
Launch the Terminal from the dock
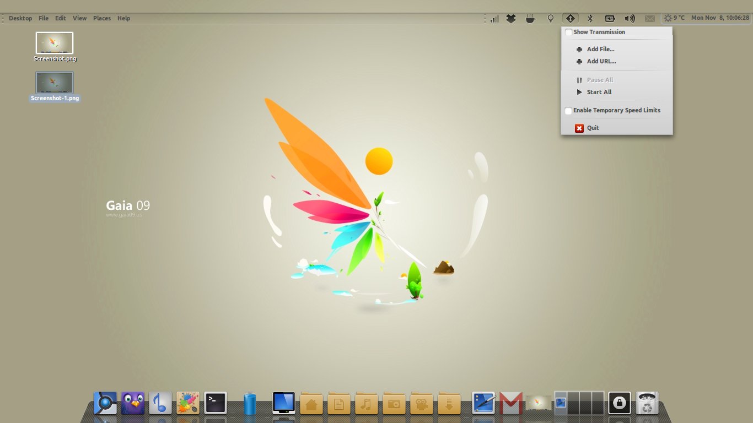coord(216,403)
